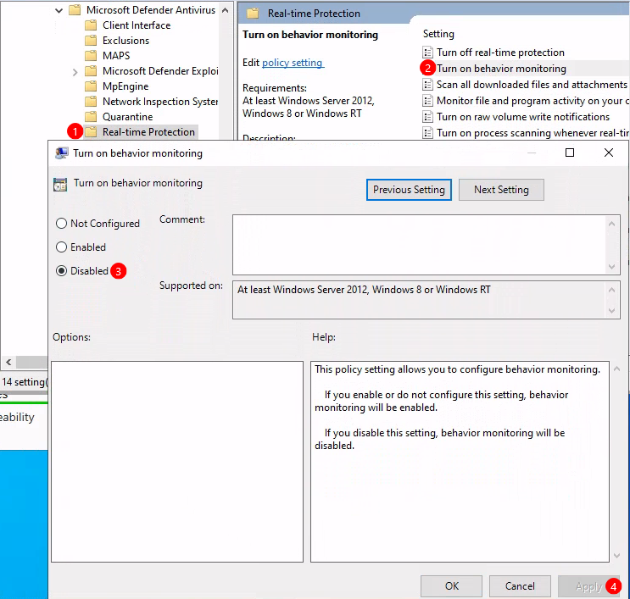Screen dimensions: 630x599
Task: Click the Network Inspection System folder icon
Action: (91, 101)
